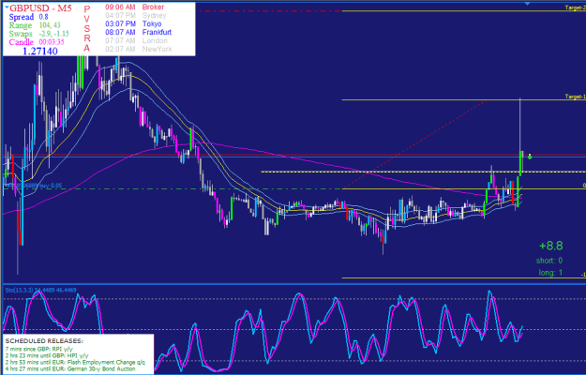Click the 'Spread' label
This screenshot has height=375, width=586.
[x=22, y=17]
